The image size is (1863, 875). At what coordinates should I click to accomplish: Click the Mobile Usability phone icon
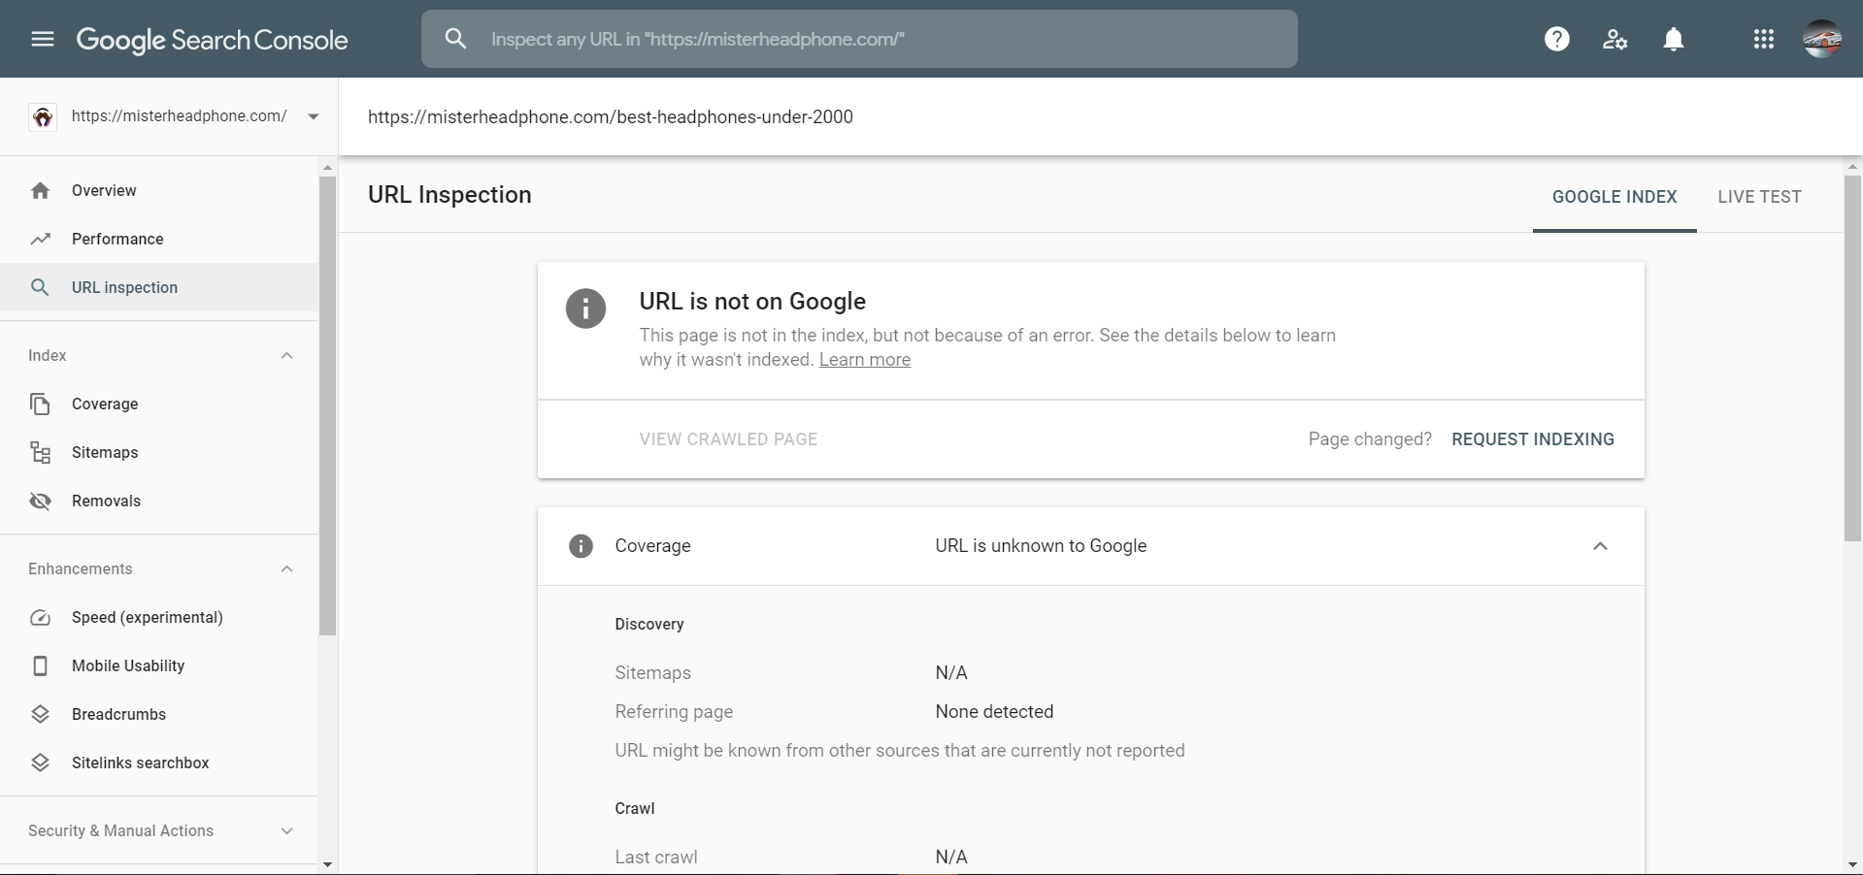point(40,665)
